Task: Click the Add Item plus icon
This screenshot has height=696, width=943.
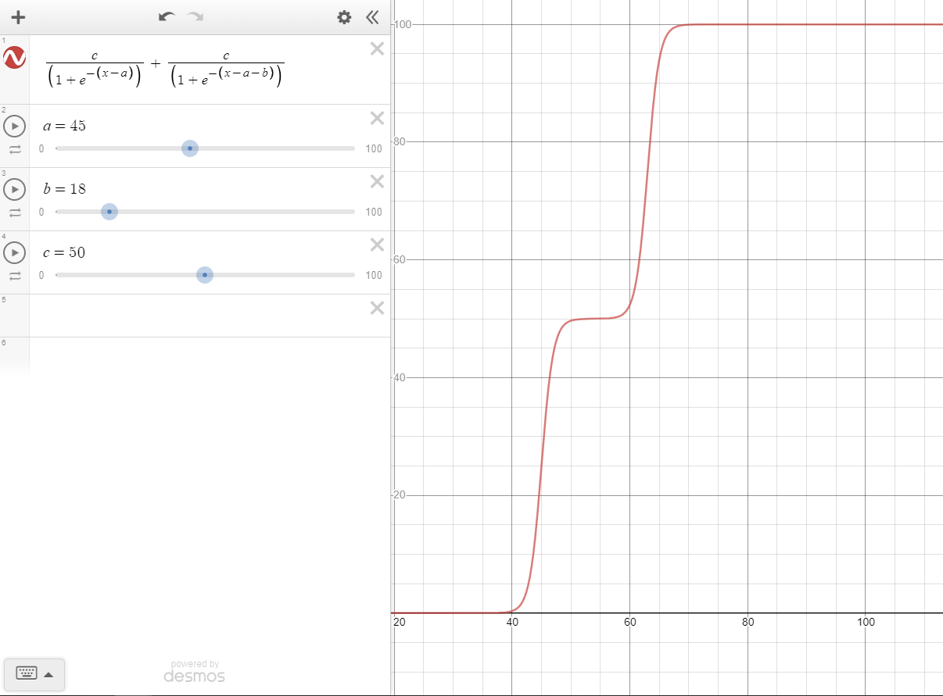Action: pos(18,17)
